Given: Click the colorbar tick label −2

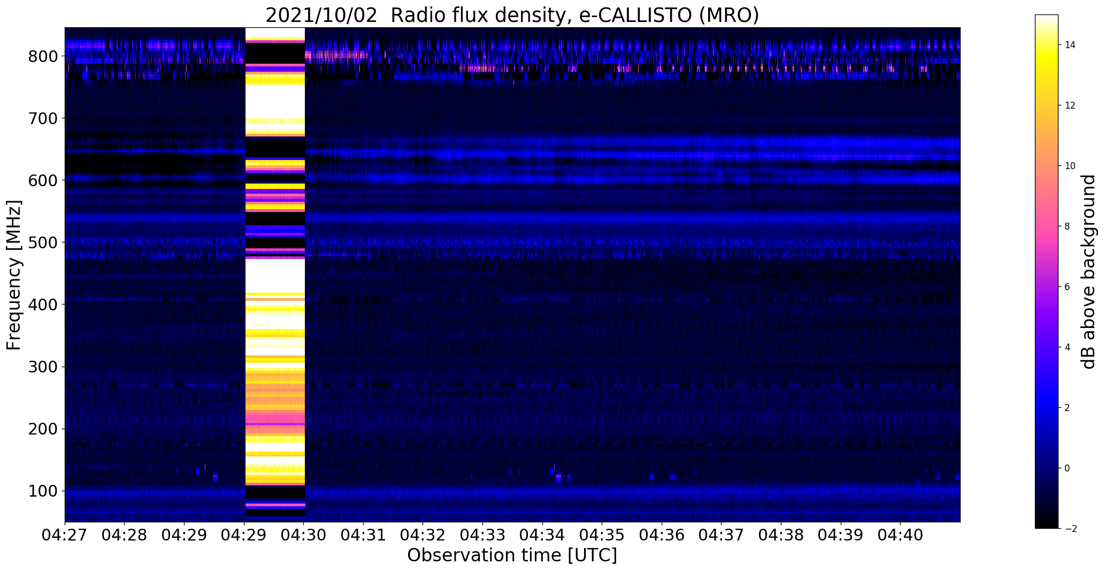Looking at the screenshot, I should (1071, 529).
